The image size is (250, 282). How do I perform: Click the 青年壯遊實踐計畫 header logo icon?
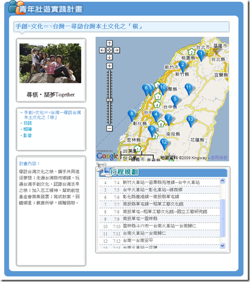click(x=16, y=7)
